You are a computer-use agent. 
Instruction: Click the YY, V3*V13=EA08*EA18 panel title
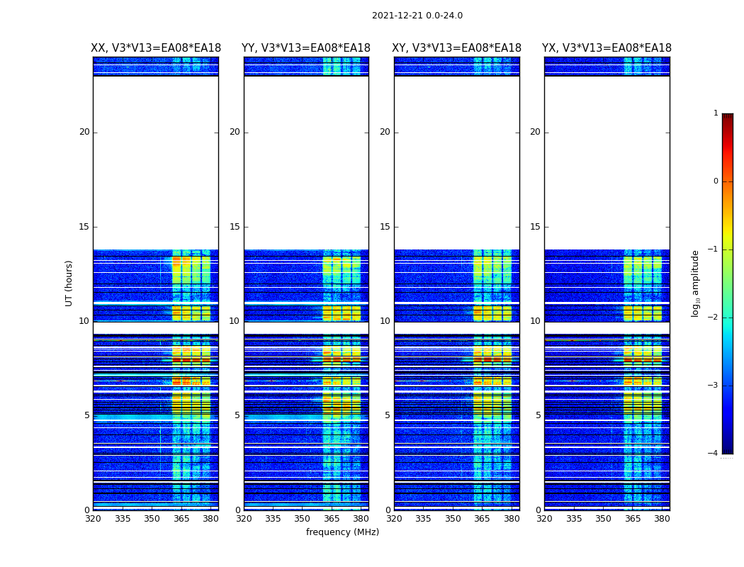(306, 48)
